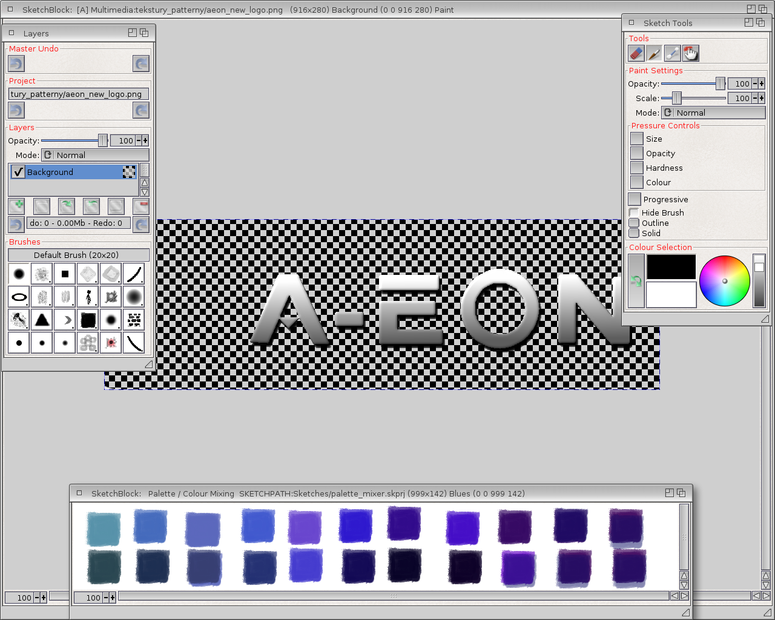Click palette window horizontal scrollbar
Screen dimensions: 775x620
click(x=394, y=596)
